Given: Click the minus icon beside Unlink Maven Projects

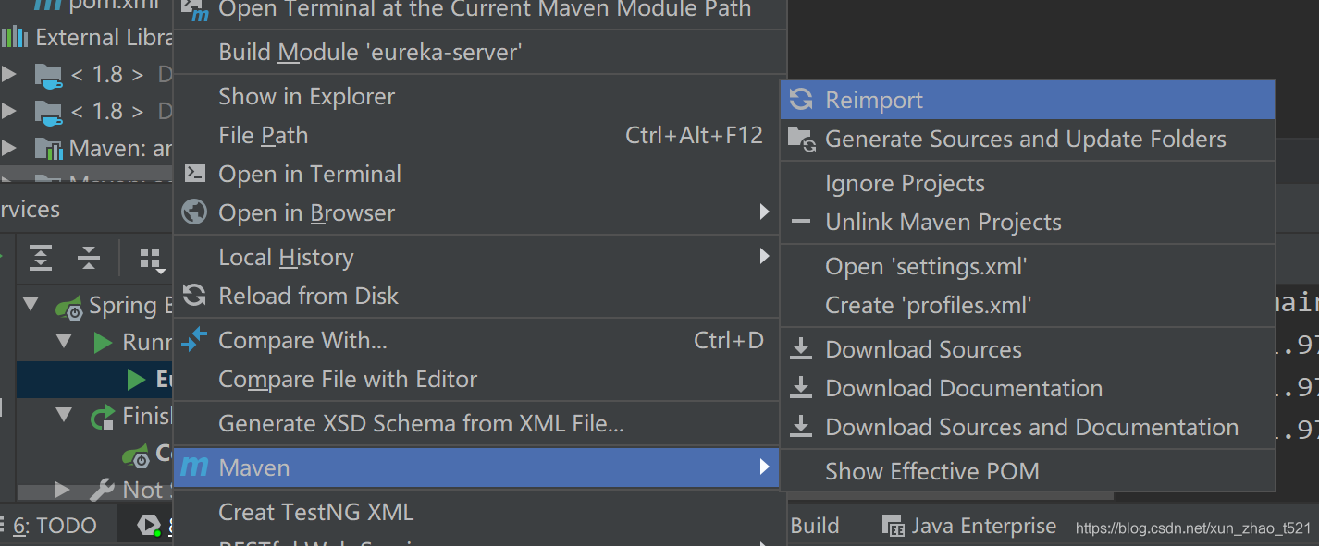Looking at the screenshot, I should tap(801, 222).
